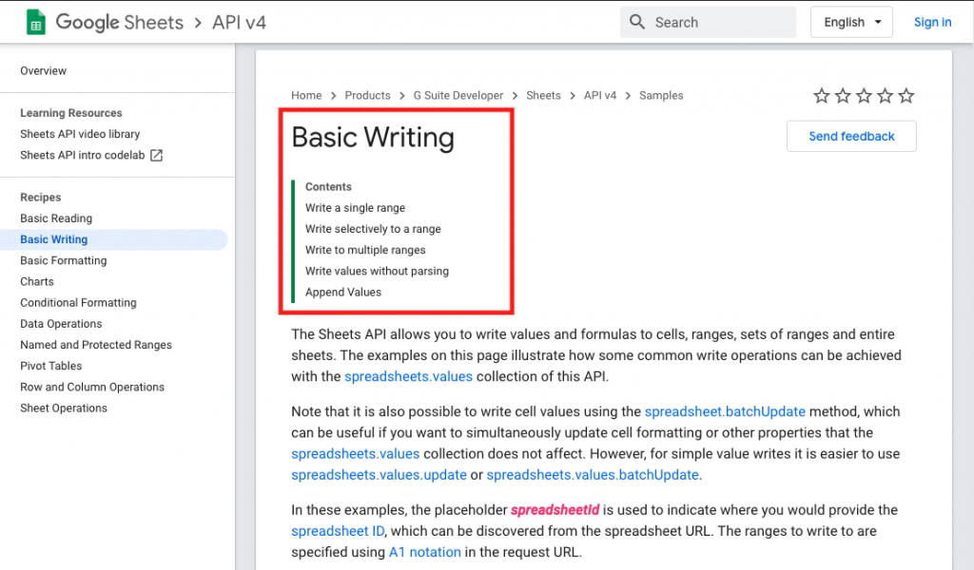
Task: Open the spreadsheet ID link
Action: coord(338,532)
